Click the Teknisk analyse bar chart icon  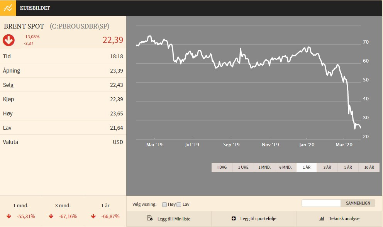pyautogui.click(x=321, y=219)
